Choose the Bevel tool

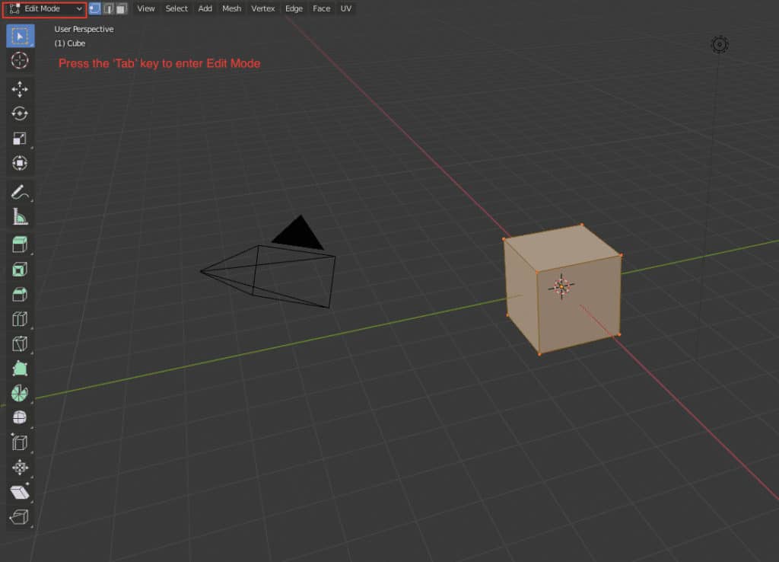coord(20,293)
